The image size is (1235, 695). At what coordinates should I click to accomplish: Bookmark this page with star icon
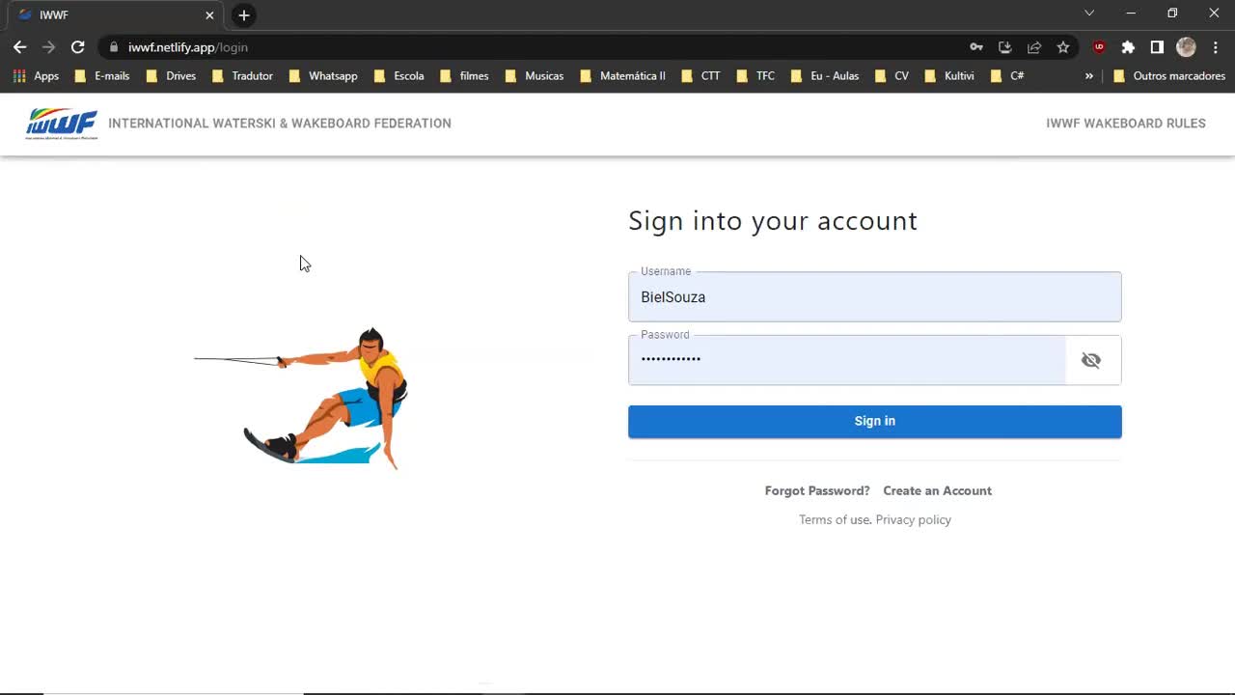click(x=1063, y=47)
